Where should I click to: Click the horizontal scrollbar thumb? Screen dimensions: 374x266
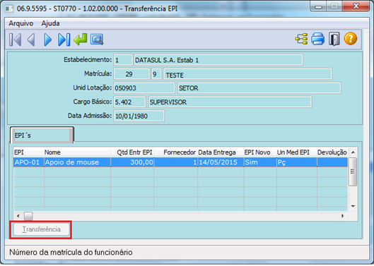click(x=28, y=216)
